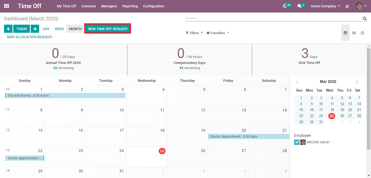Open Doctor Appointment event on March 22
371x178 pixels.
(x=24, y=158)
